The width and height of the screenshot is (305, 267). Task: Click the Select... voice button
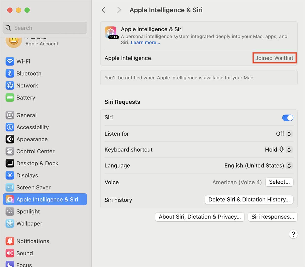279,182
